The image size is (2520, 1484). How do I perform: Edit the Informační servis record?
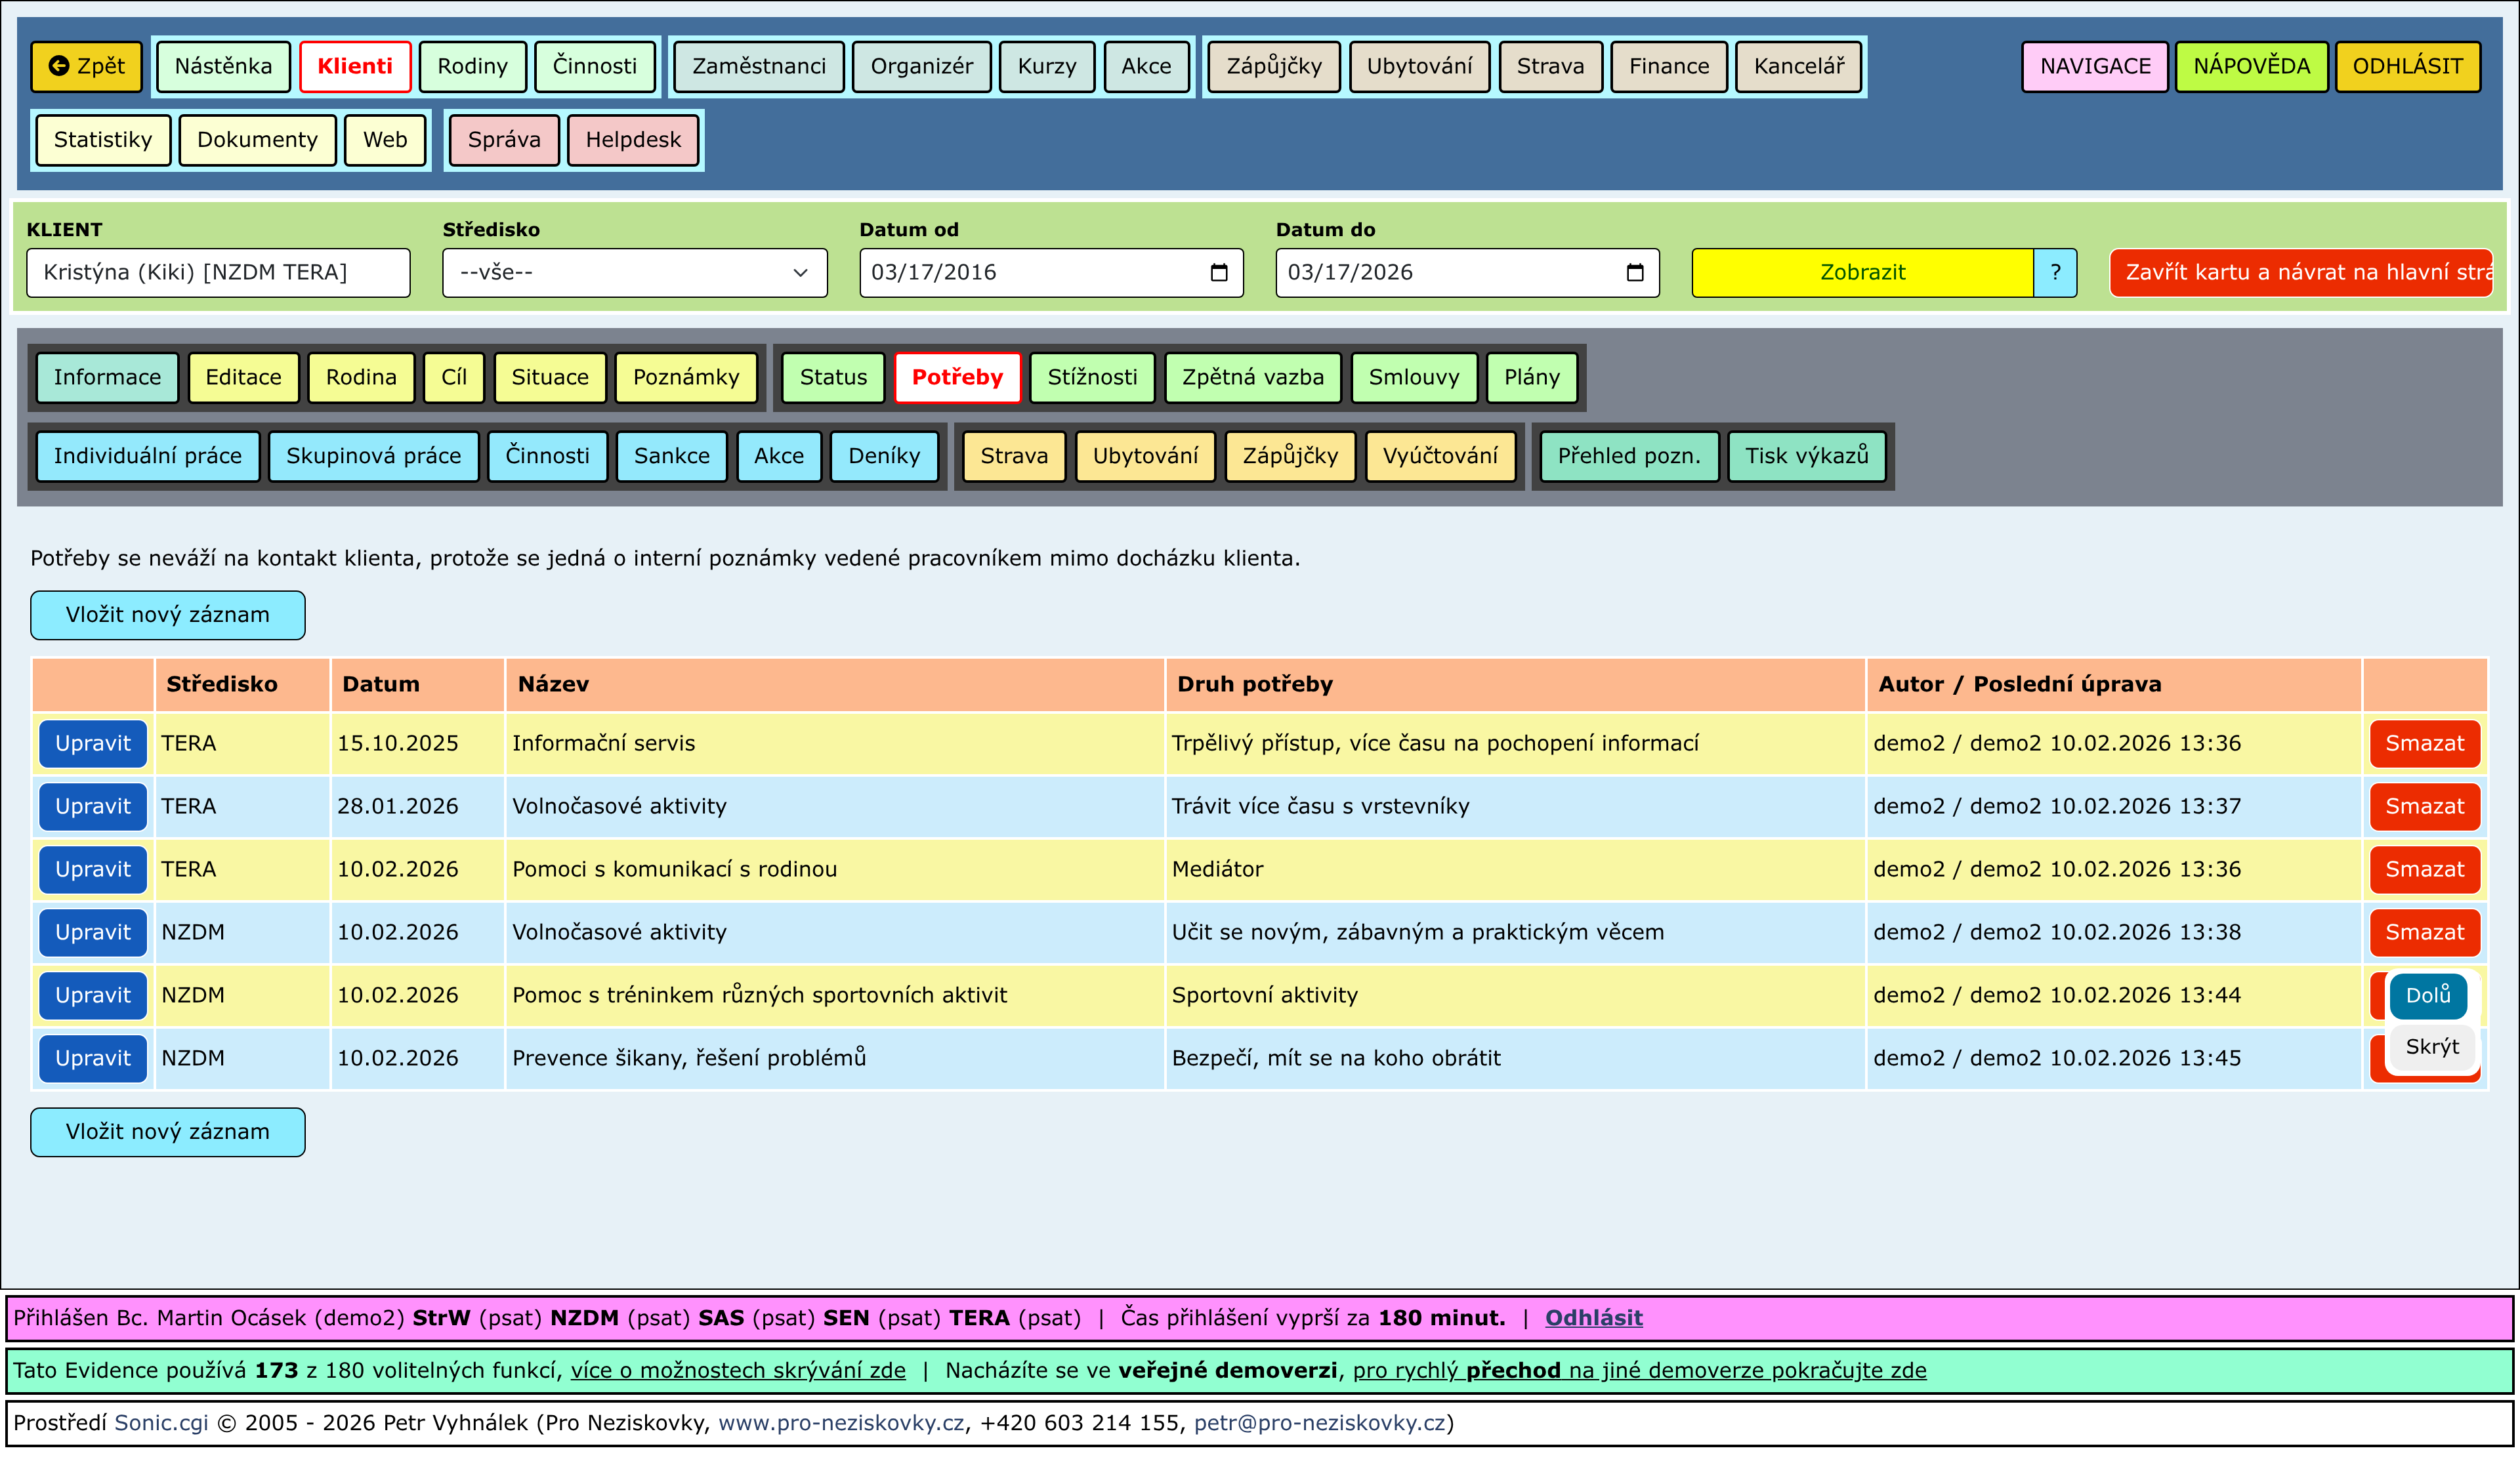point(93,743)
